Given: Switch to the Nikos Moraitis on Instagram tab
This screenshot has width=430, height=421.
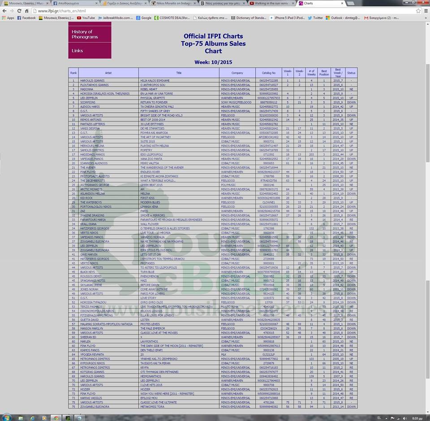Looking at the screenshot, I should (x=174, y=3).
